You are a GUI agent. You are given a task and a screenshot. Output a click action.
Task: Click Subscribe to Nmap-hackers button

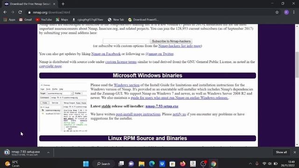pyautogui.click(x=171, y=41)
